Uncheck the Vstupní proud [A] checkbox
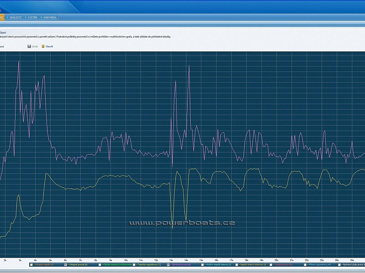365x273 pixels. coord(65,265)
